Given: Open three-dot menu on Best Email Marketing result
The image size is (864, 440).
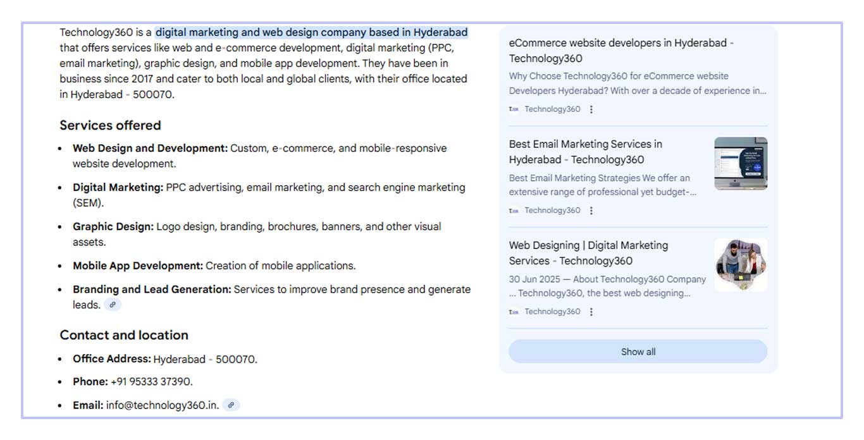Looking at the screenshot, I should [x=591, y=211].
